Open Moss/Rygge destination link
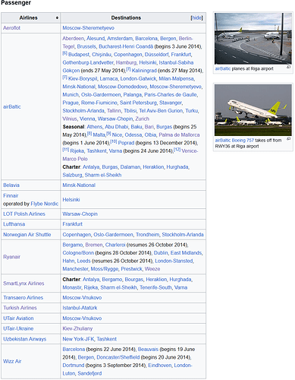The image size is (295, 380). [x=105, y=269]
